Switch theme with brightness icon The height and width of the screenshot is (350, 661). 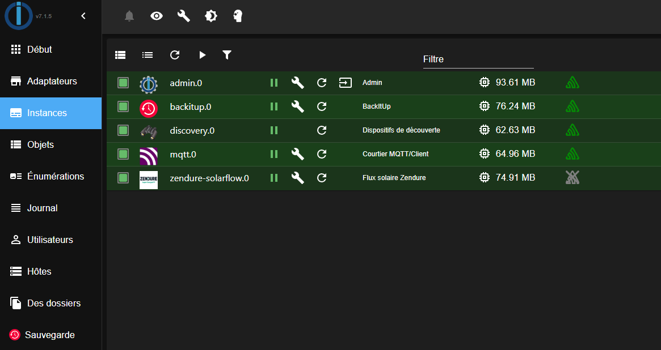[x=210, y=16]
